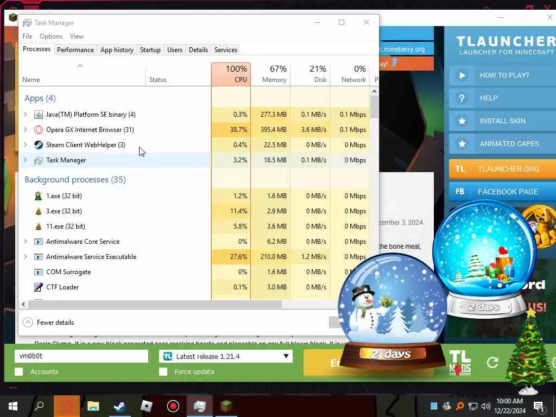
Task: Expand the Steam Client WebHelper group
Action: [x=25, y=144]
